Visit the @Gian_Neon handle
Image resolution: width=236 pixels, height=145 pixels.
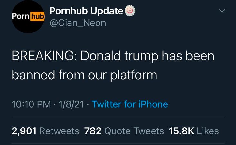pyautogui.click(x=78, y=23)
